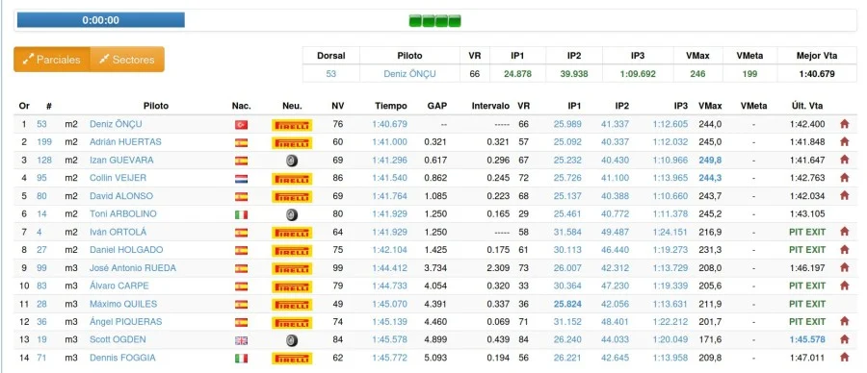
Task: Open rider Adrián HUERTAS
Action: coord(125,142)
